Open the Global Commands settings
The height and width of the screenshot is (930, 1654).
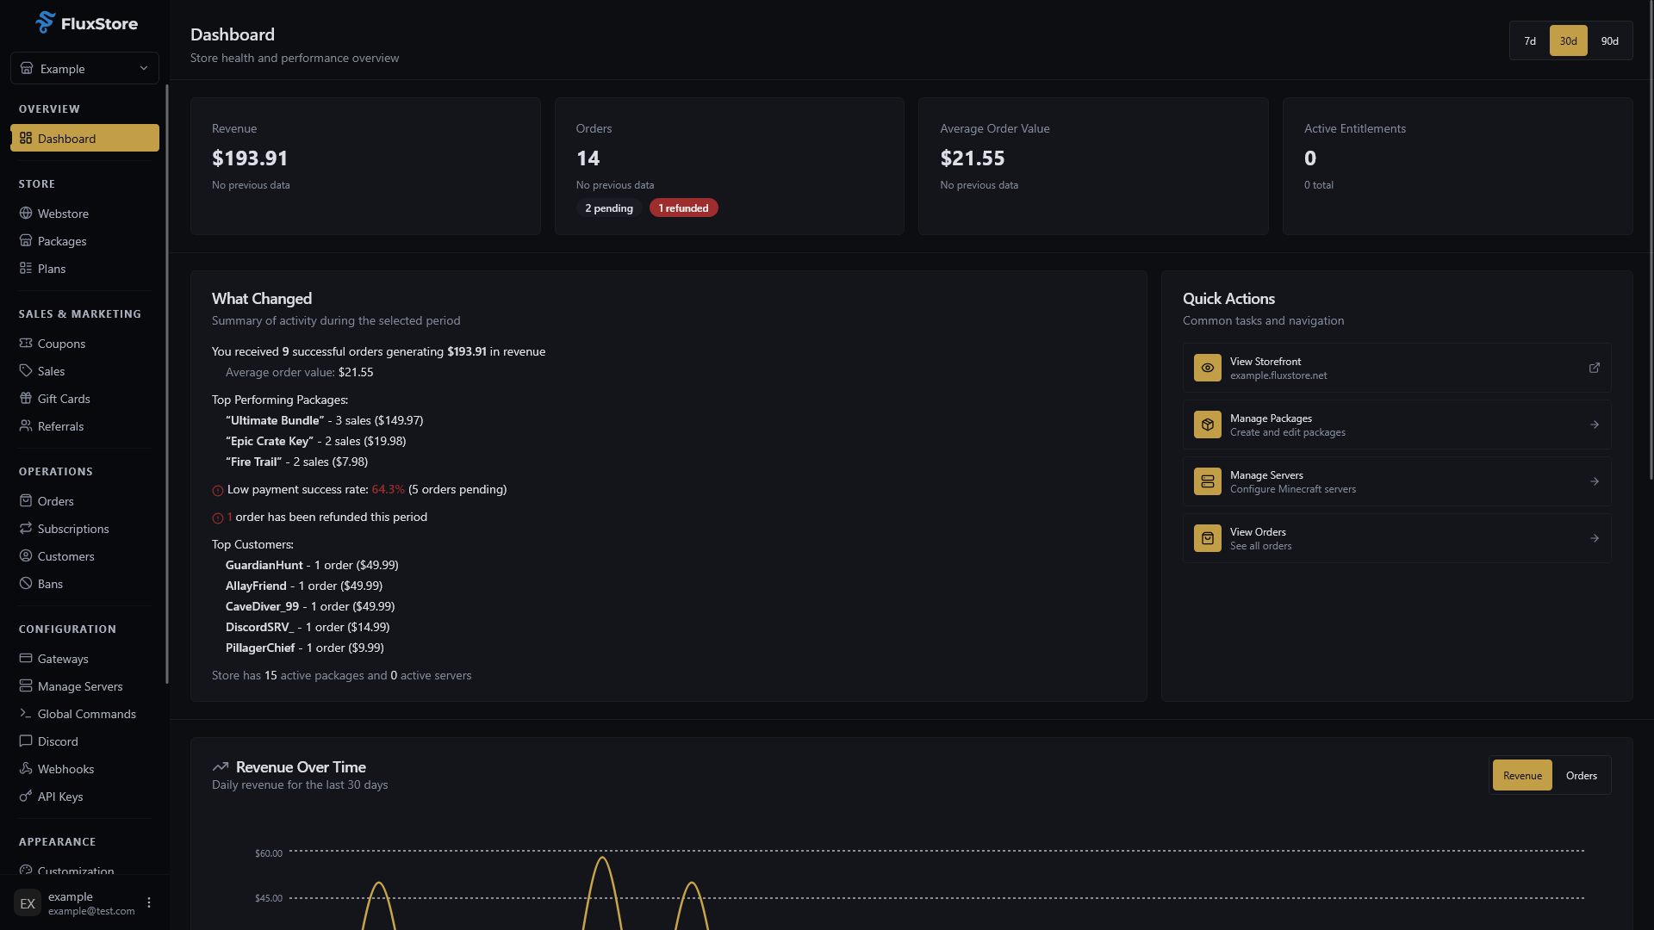[x=86, y=713]
